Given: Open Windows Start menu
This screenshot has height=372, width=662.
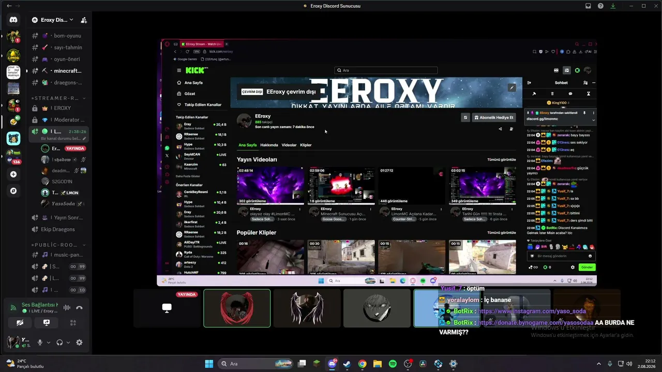Looking at the screenshot, I should coord(209,364).
